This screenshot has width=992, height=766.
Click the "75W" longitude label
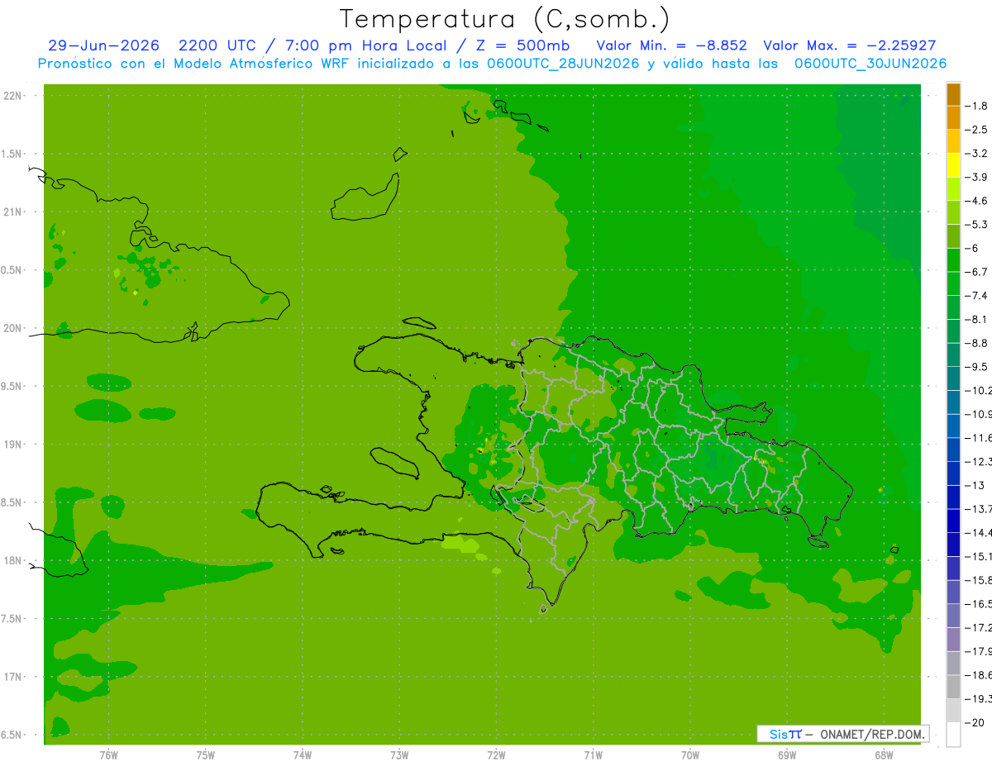coord(206,755)
